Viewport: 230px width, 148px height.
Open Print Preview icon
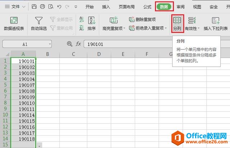51,6
